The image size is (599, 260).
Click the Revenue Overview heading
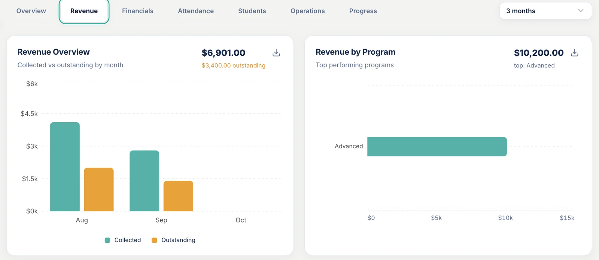click(x=54, y=52)
